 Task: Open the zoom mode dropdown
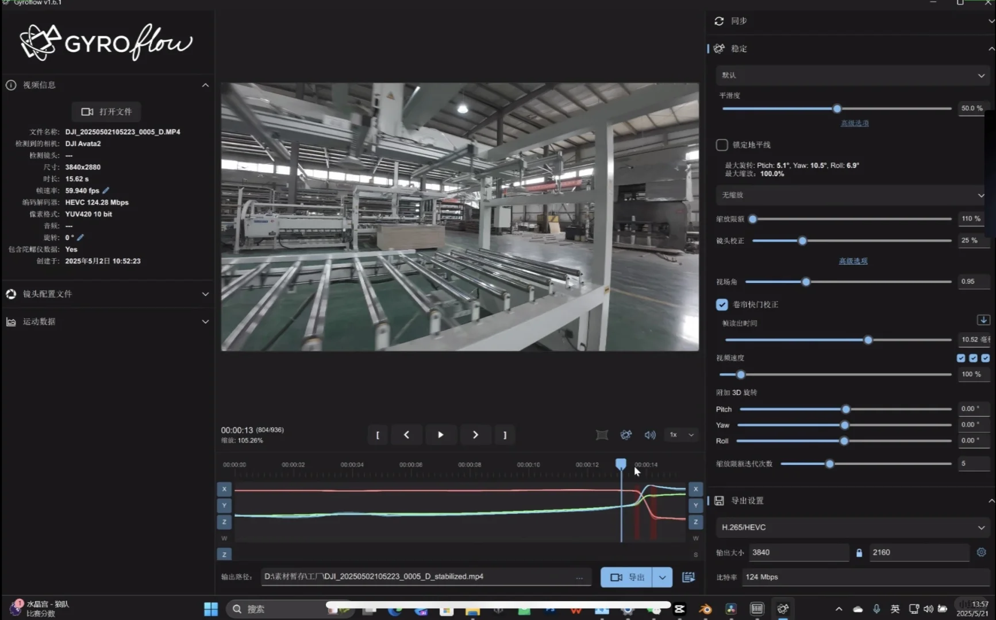[x=852, y=195]
